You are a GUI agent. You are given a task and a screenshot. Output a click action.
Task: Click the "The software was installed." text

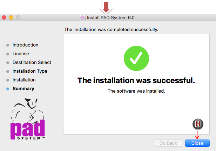tap(136, 91)
